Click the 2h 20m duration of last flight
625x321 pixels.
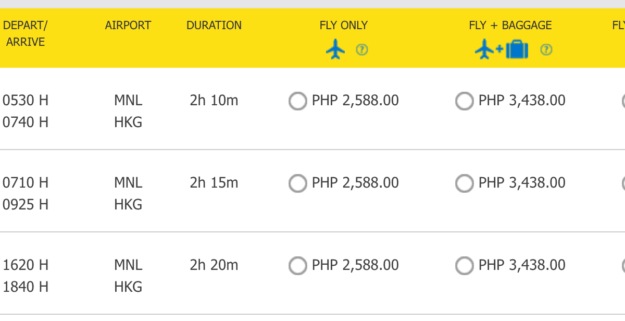[x=214, y=265]
